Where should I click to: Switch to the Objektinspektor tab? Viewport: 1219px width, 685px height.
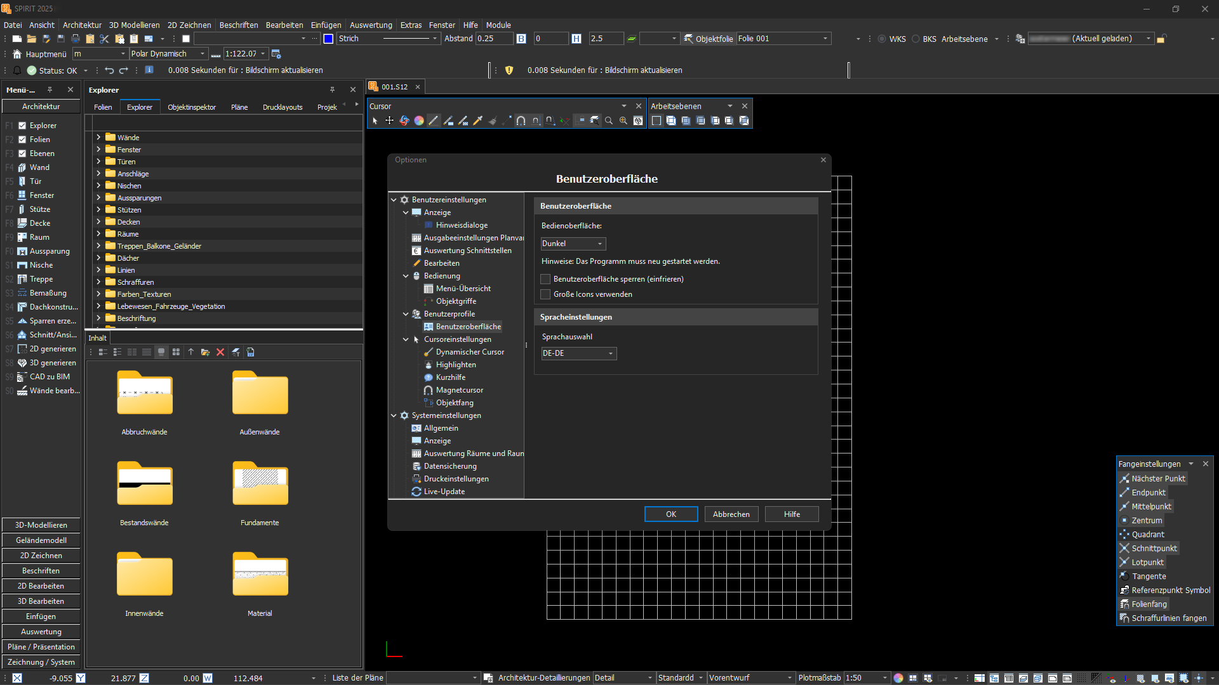pos(192,107)
